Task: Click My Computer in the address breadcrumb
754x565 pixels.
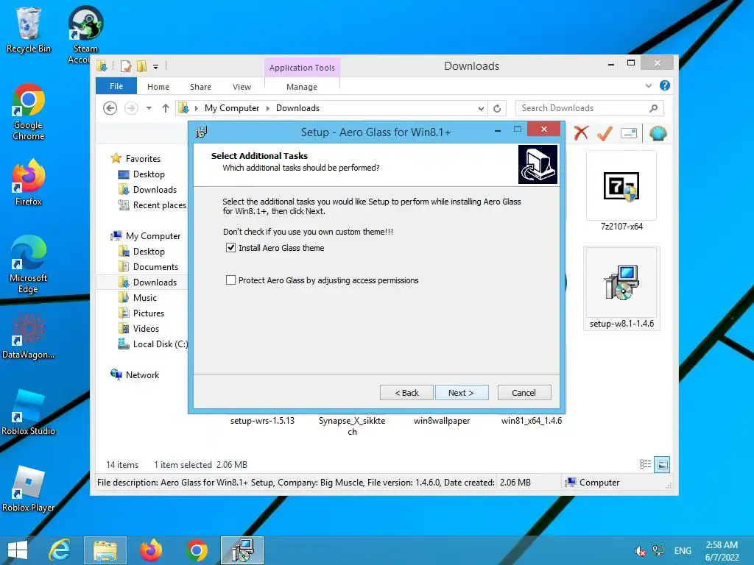Action: pos(232,108)
